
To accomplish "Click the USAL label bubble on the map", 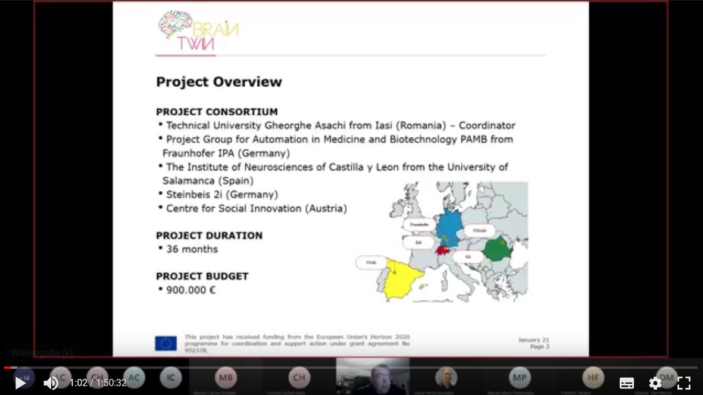I will pos(371,262).
